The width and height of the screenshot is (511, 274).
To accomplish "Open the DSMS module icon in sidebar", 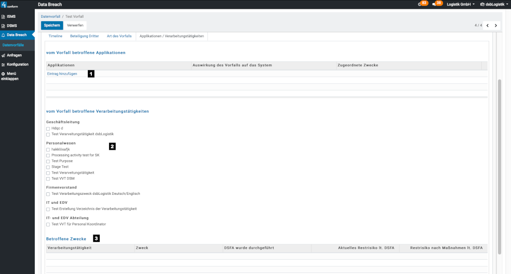I will pos(3,26).
